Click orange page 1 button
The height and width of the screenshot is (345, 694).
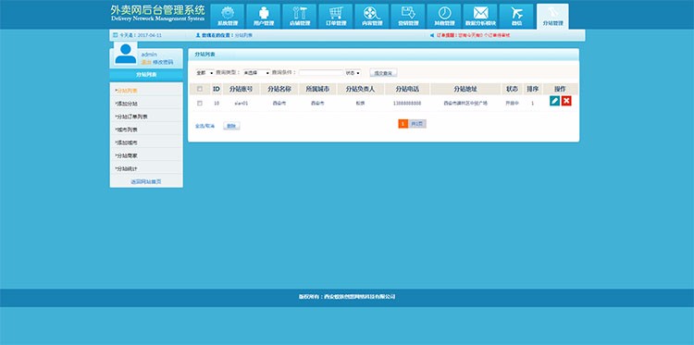click(x=403, y=124)
